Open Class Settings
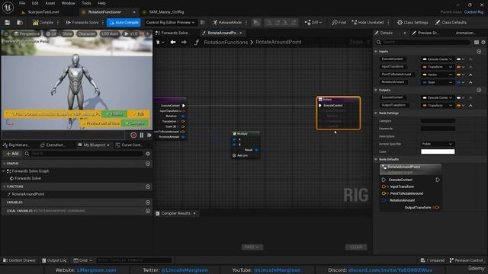The height and width of the screenshot is (274, 488). click(x=413, y=22)
